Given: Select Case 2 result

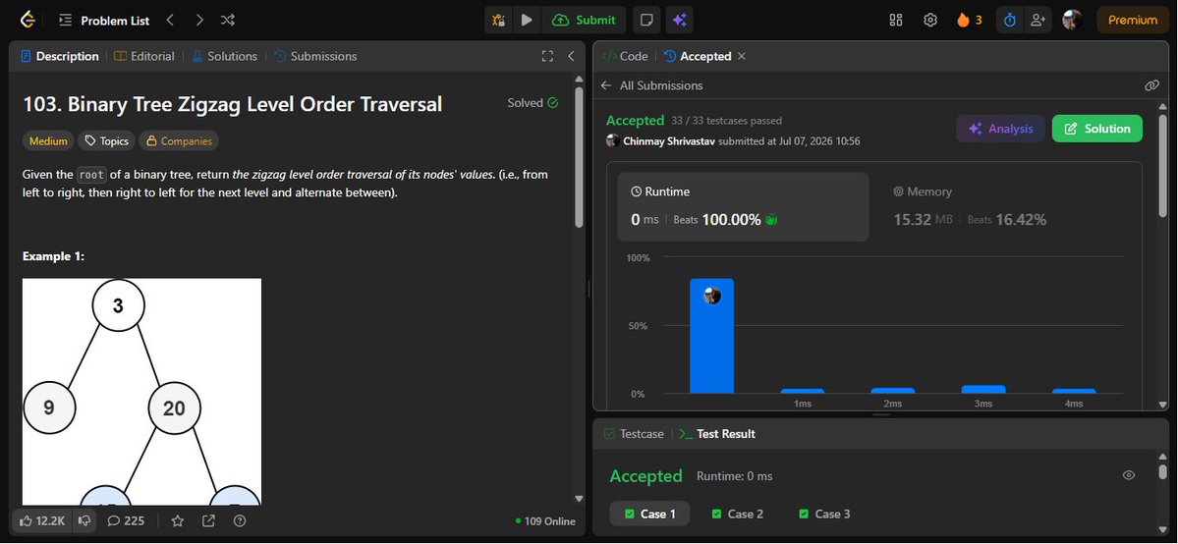Looking at the screenshot, I should point(738,514).
